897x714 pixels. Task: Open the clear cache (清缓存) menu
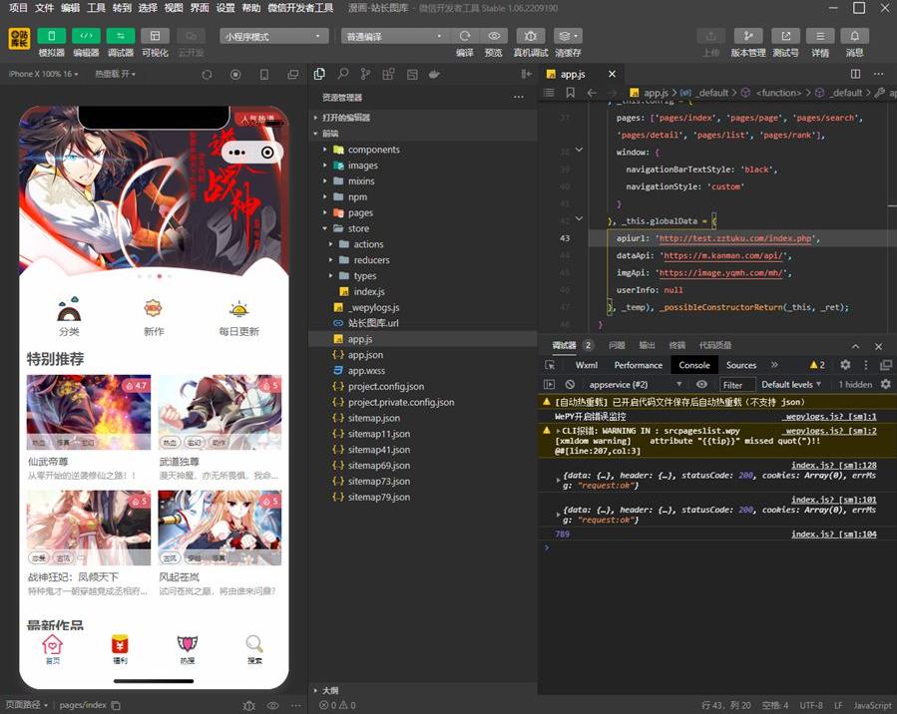pos(568,36)
